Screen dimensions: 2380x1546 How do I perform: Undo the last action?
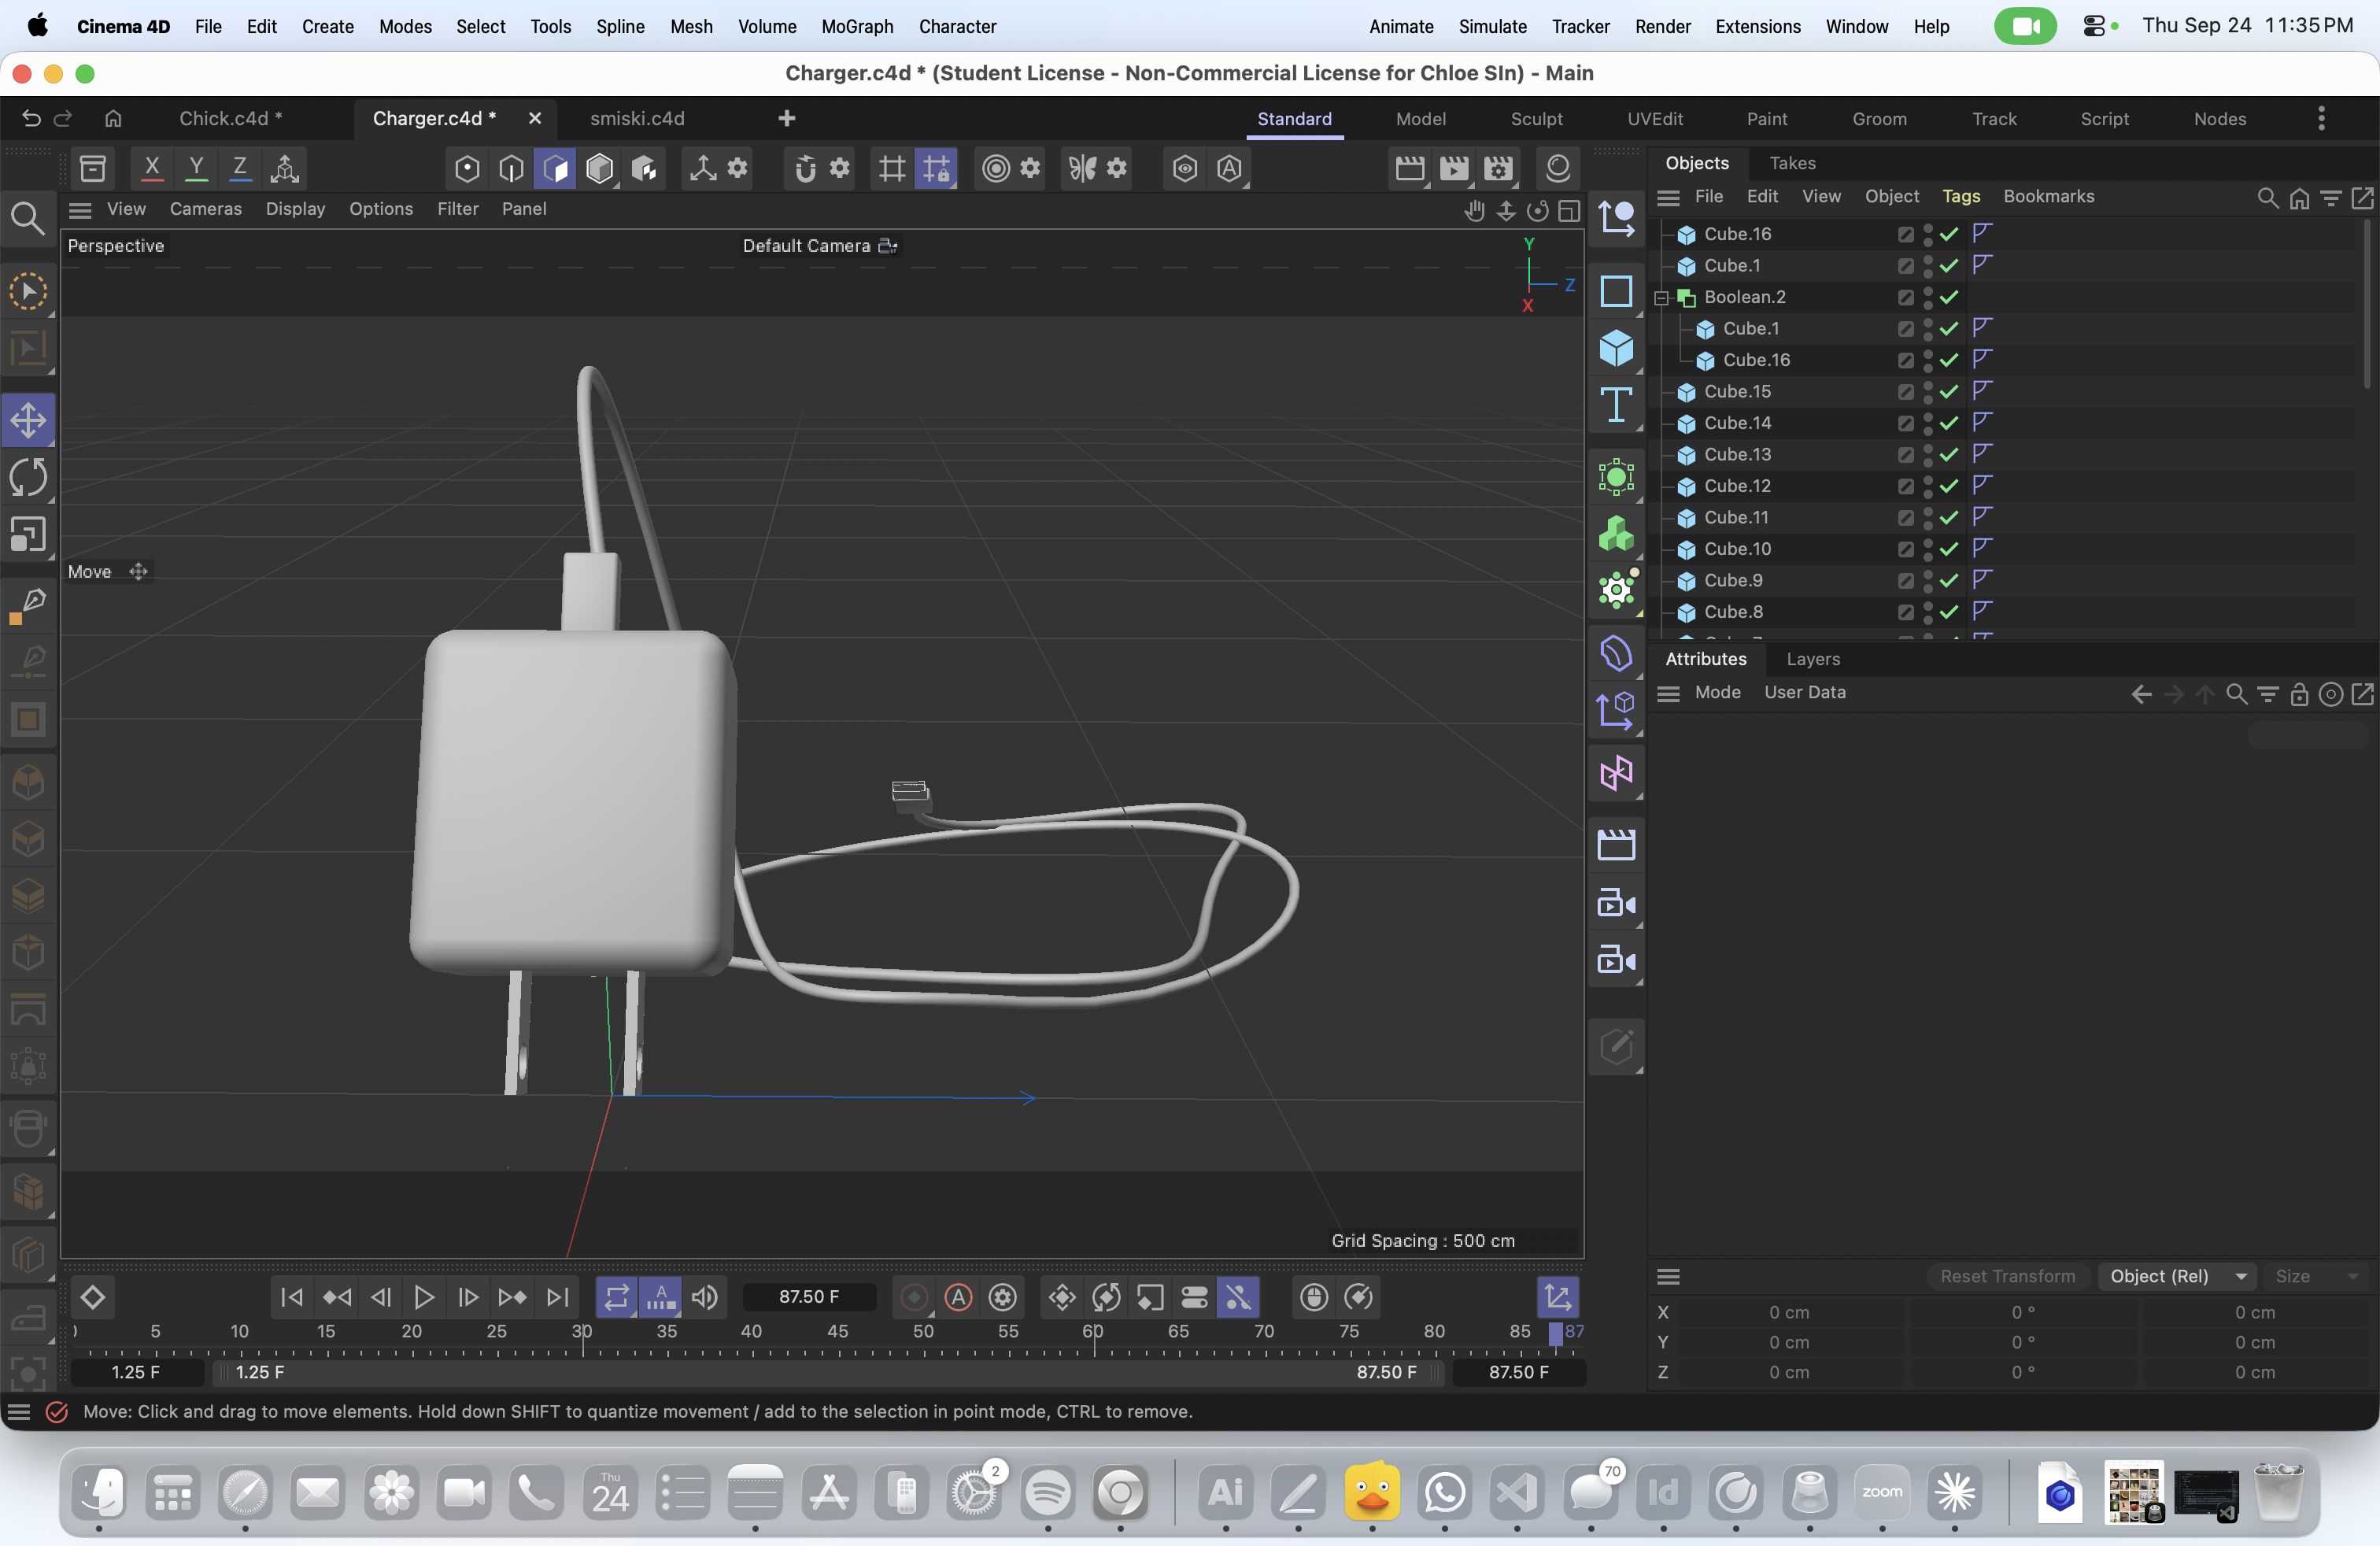[31, 118]
